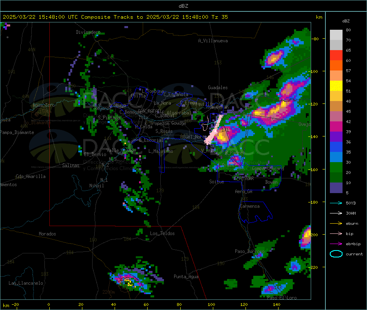Click the 'eburn' legend label
Image resolution: width=367 pixels, height=310 pixels.
click(x=352, y=224)
